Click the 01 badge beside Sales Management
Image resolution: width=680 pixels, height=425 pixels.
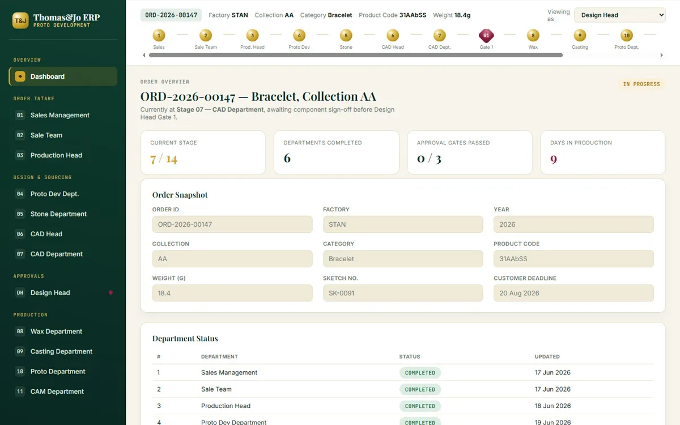20,115
